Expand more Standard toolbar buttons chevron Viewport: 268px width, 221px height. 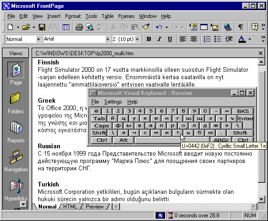point(263,27)
